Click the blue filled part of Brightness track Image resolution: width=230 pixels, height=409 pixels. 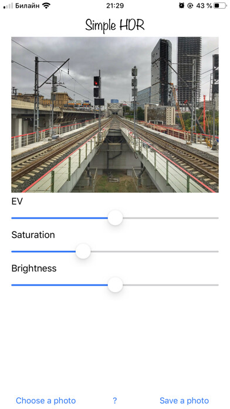[59, 285]
